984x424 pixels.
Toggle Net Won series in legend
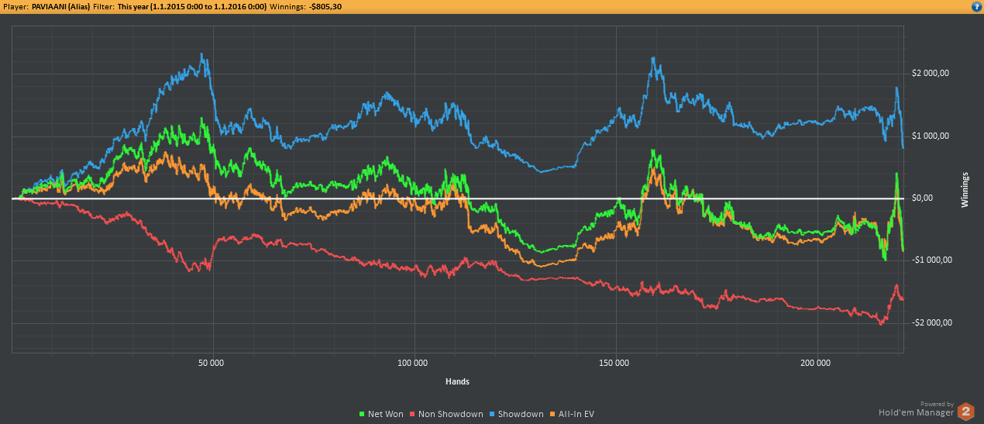click(x=382, y=414)
